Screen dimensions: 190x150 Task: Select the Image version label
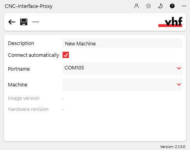[24, 98]
